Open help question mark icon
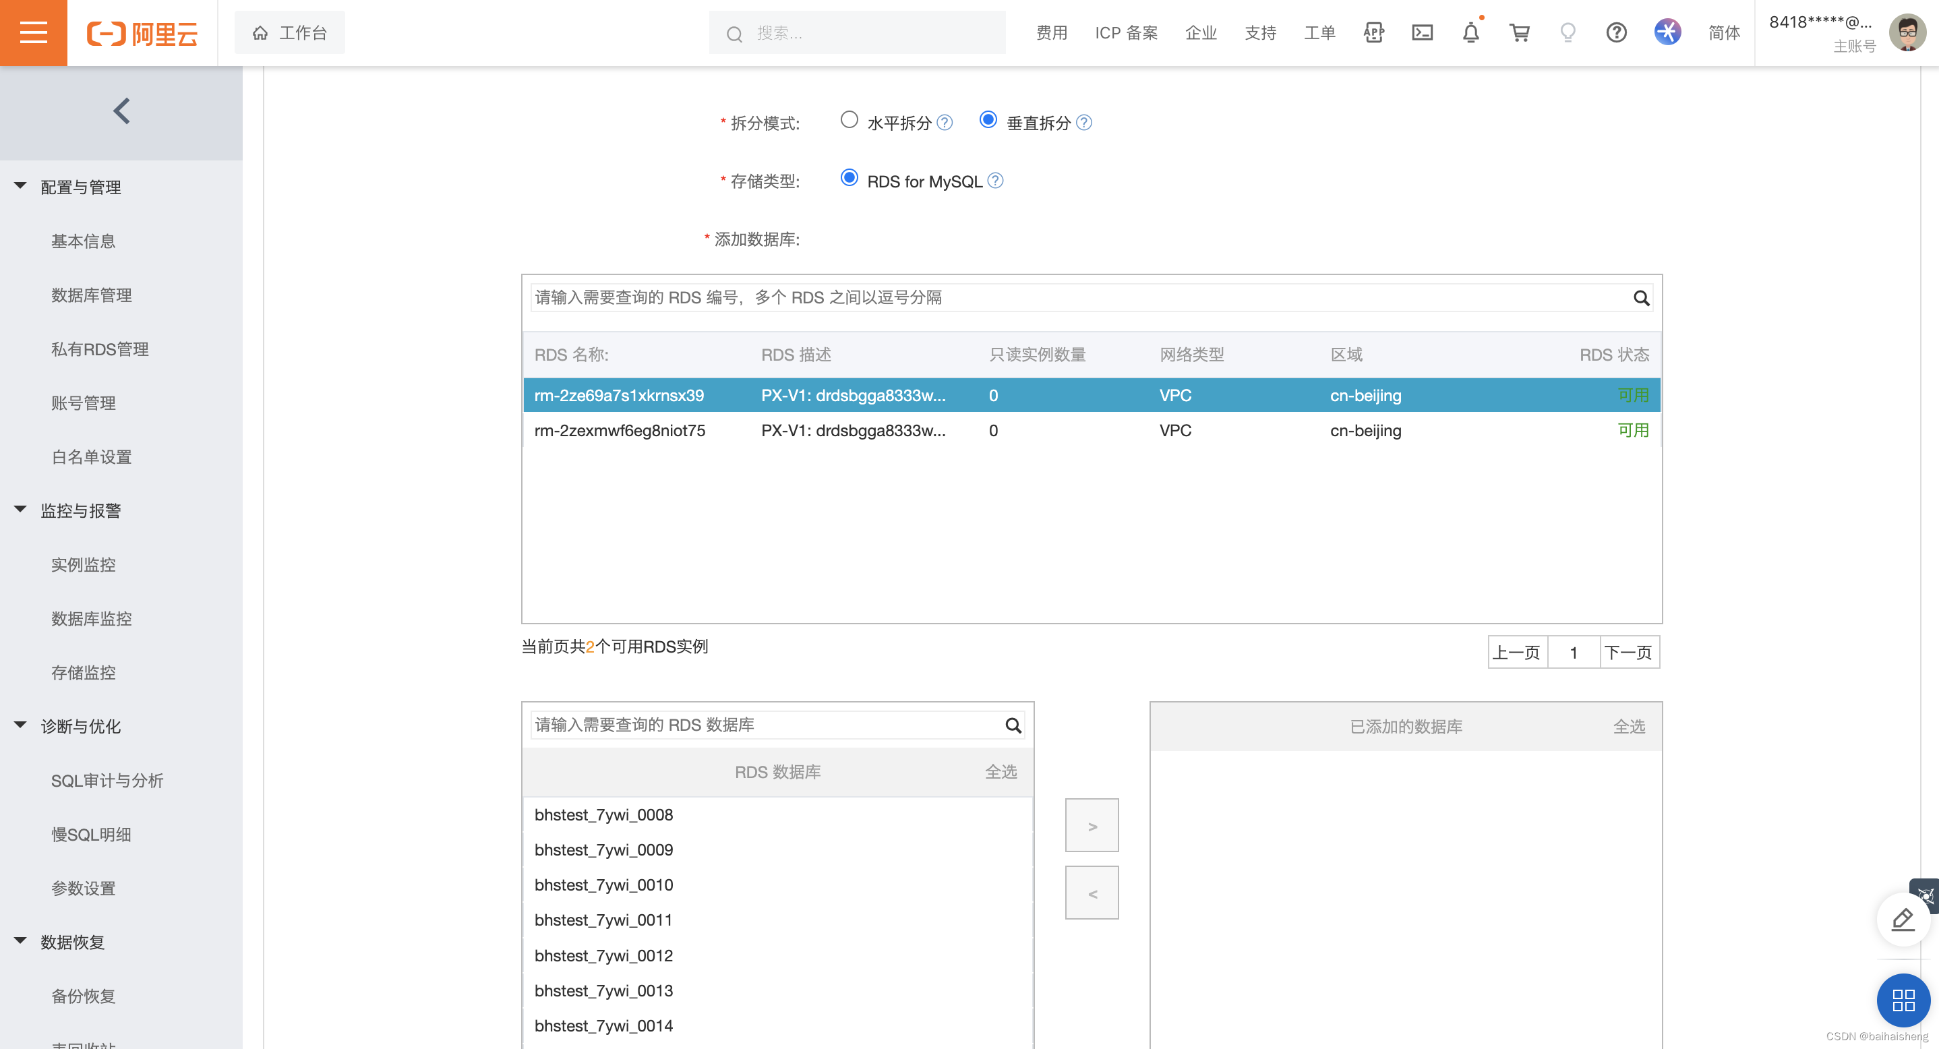1939x1049 pixels. coord(1616,32)
